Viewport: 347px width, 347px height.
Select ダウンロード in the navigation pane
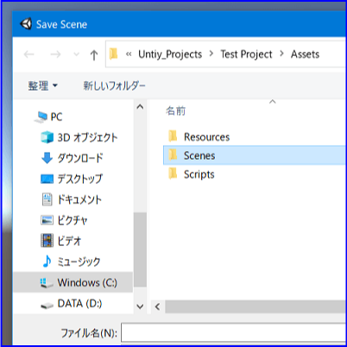tap(72, 158)
